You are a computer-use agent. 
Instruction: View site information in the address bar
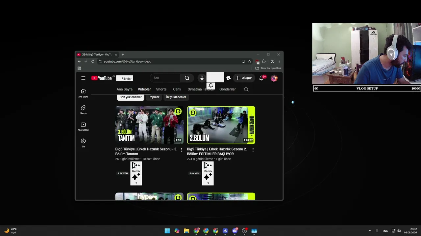(x=100, y=61)
